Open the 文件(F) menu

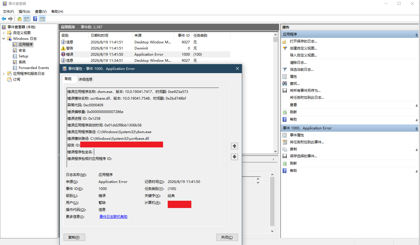tap(8, 12)
